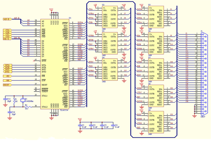Click the XTAL2 pin label
The height and width of the screenshot is (141, 211).
[44, 107]
